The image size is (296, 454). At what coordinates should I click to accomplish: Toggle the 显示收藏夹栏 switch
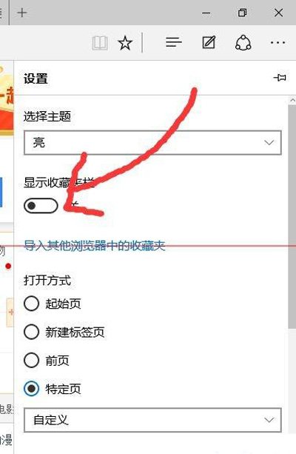point(41,206)
